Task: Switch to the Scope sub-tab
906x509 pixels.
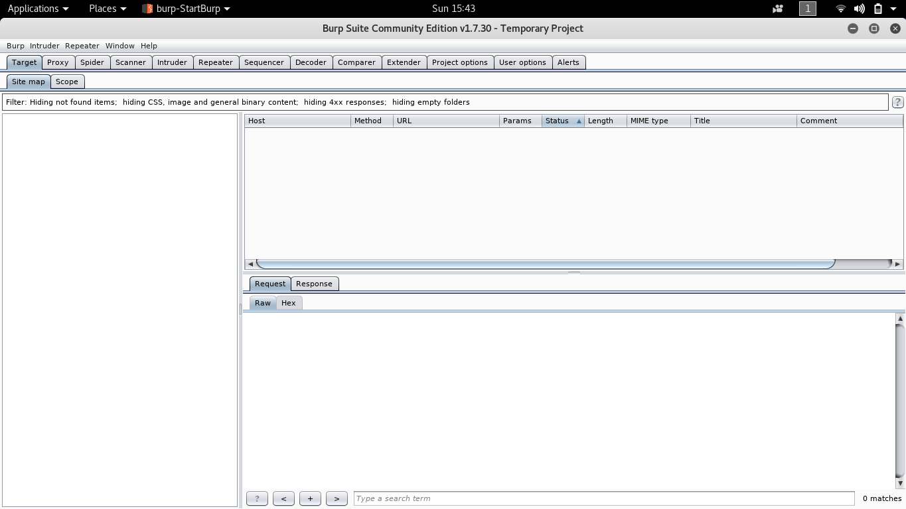Action: point(67,82)
